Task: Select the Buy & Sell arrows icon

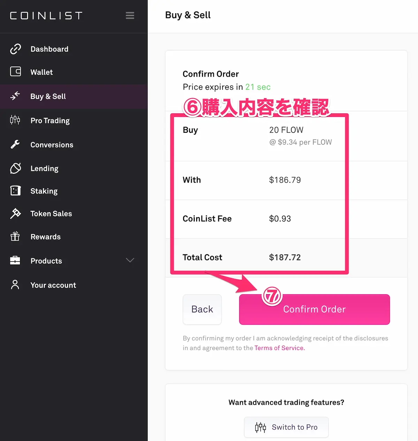Action: (x=15, y=96)
